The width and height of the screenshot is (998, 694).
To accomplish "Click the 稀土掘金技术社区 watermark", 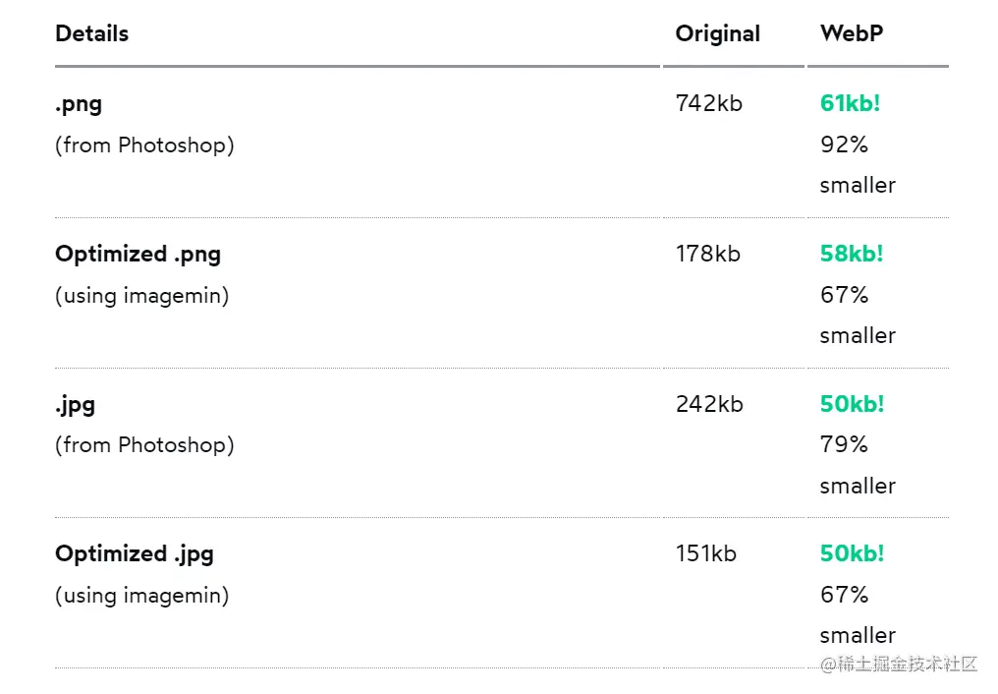I will tap(899, 665).
